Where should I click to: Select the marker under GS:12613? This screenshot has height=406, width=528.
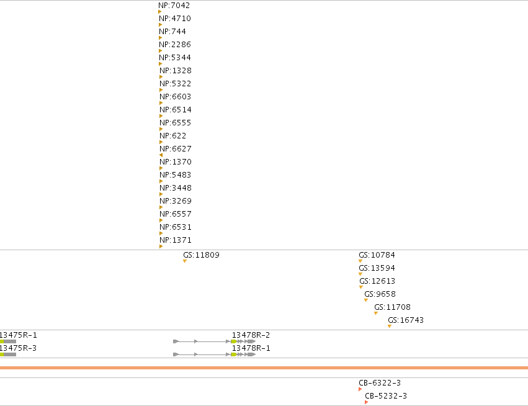coord(361,287)
